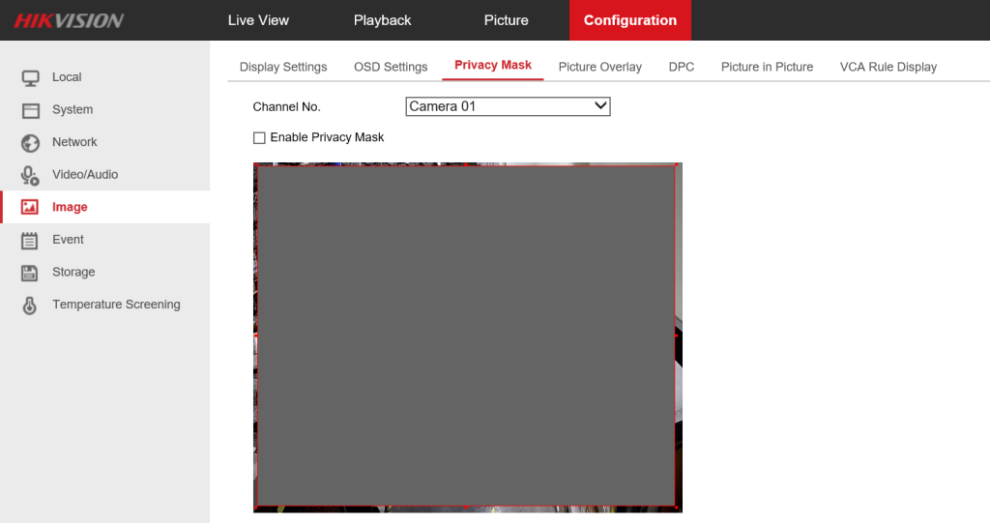Switch to the Live View tab
990x523 pixels.
point(258,20)
